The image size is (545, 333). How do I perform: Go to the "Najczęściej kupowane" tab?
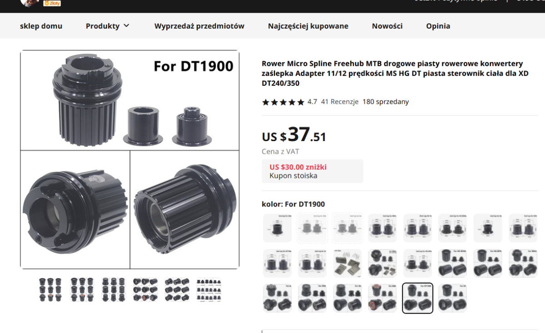[x=308, y=26]
